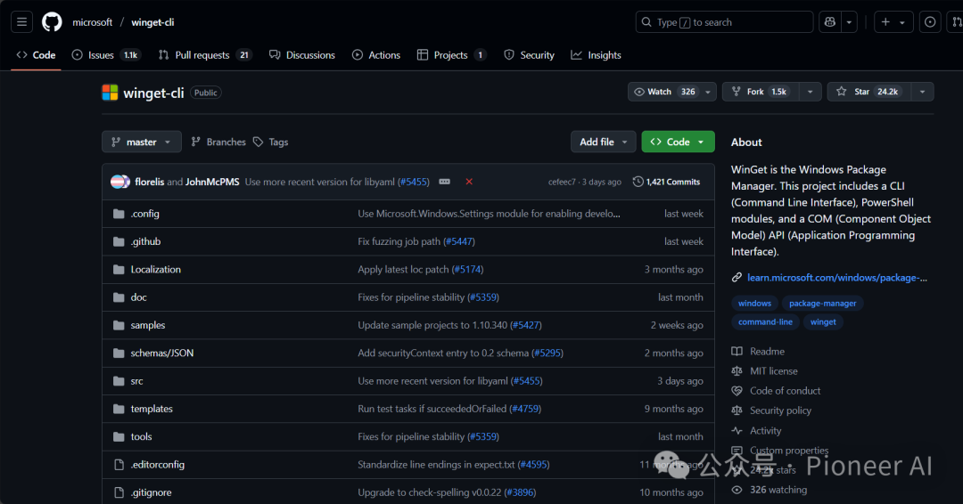Open pull request #3896 link

point(520,492)
